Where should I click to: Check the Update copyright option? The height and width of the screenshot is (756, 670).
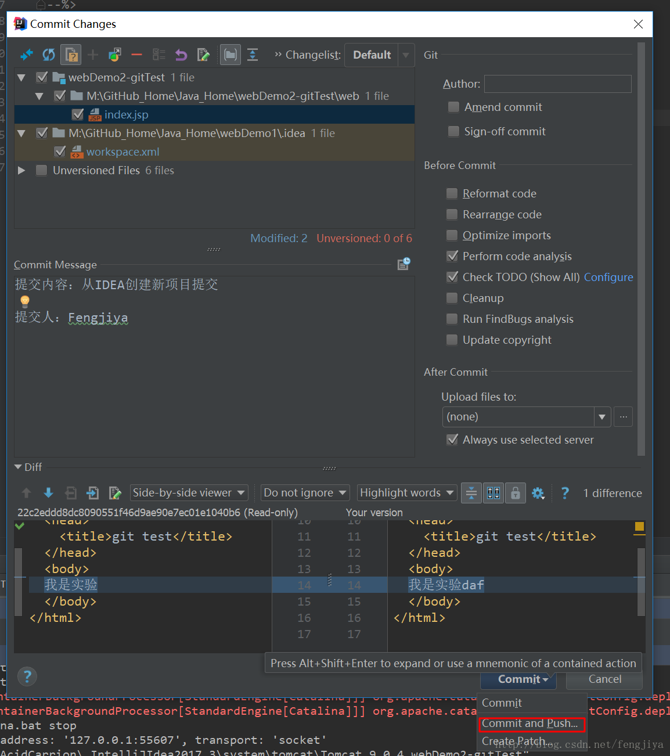pos(452,340)
